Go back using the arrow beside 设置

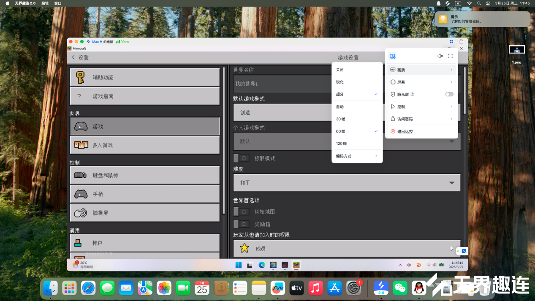[x=73, y=57]
